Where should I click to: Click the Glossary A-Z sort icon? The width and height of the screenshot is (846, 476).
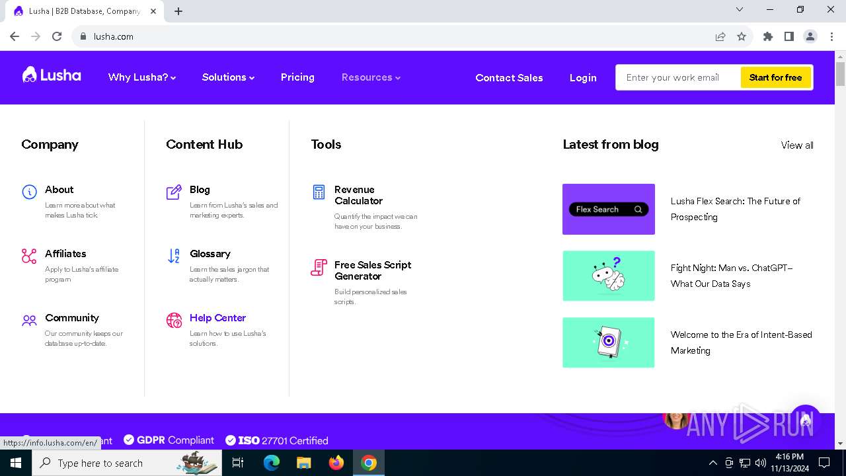(174, 256)
